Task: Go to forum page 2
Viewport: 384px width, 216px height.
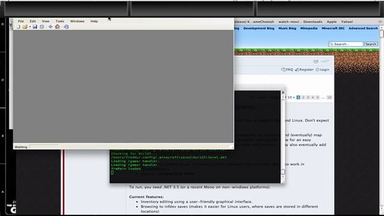Action: (303, 97)
